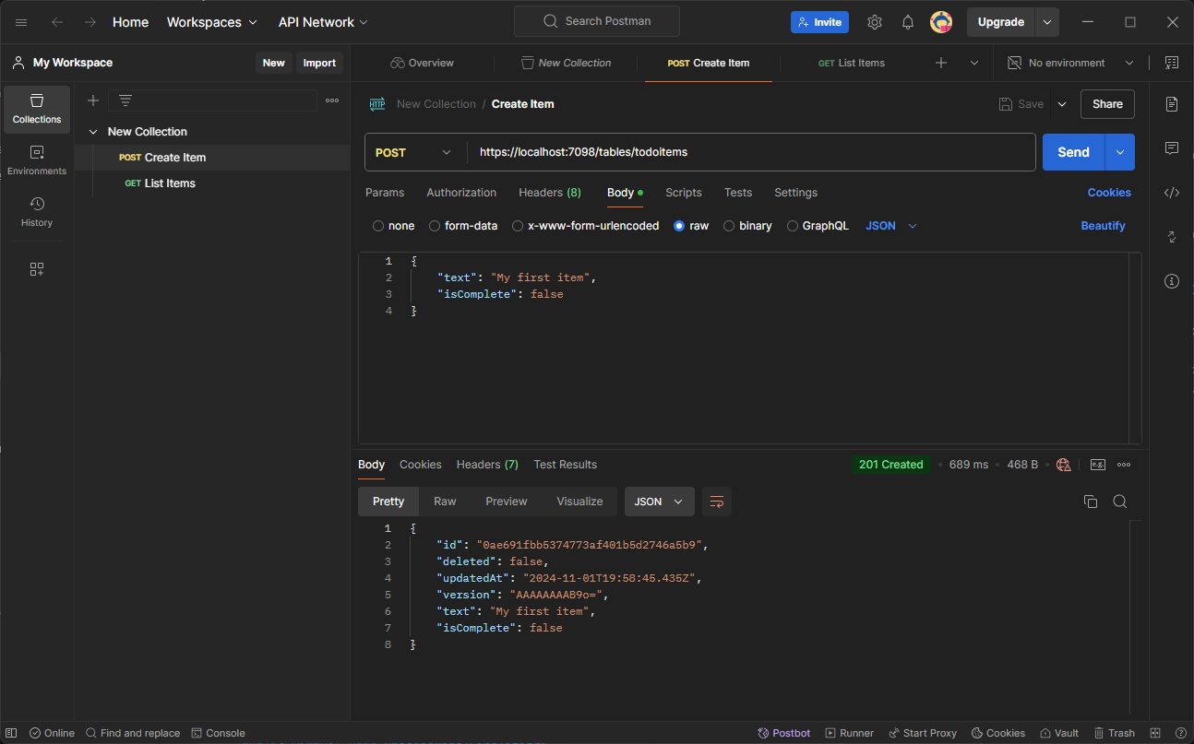Open the Save options dropdown arrow
1194x744 pixels.
[x=1062, y=104]
